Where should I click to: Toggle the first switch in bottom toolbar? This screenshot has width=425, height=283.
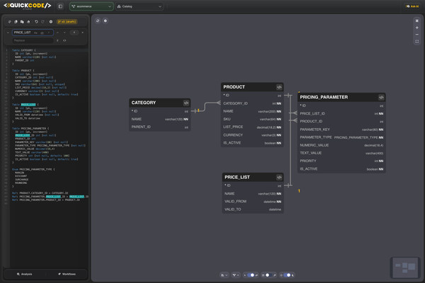tap(251, 275)
